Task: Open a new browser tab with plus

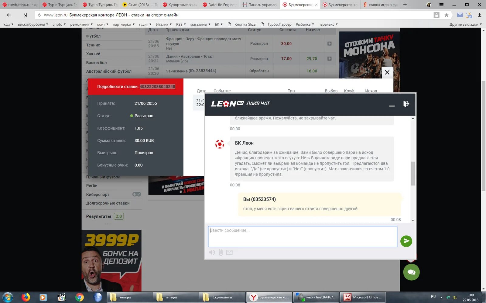Action: coord(405,5)
